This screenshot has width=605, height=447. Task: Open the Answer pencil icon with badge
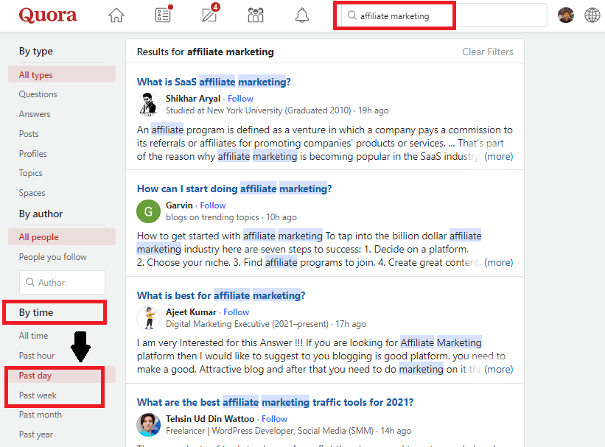[x=210, y=14]
